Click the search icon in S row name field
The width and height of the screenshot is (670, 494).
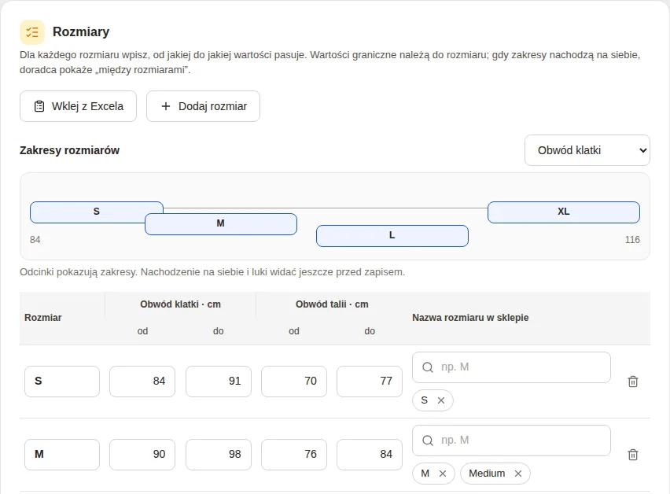[x=428, y=367]
